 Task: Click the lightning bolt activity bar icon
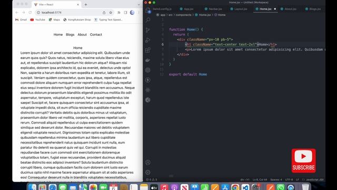pos(148,80)
